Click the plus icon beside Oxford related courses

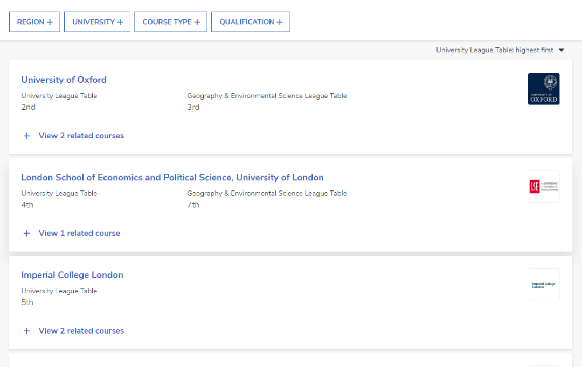[x=27, y=136]
